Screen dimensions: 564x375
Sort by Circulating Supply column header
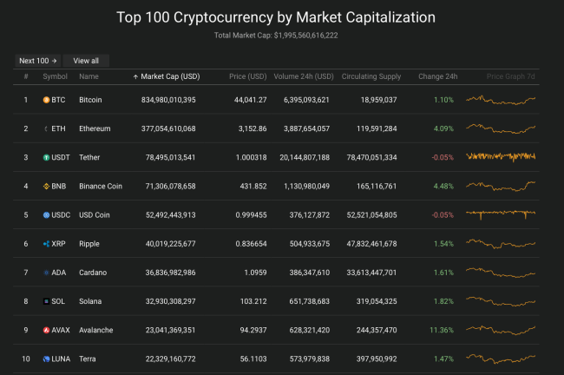[371, 76]
